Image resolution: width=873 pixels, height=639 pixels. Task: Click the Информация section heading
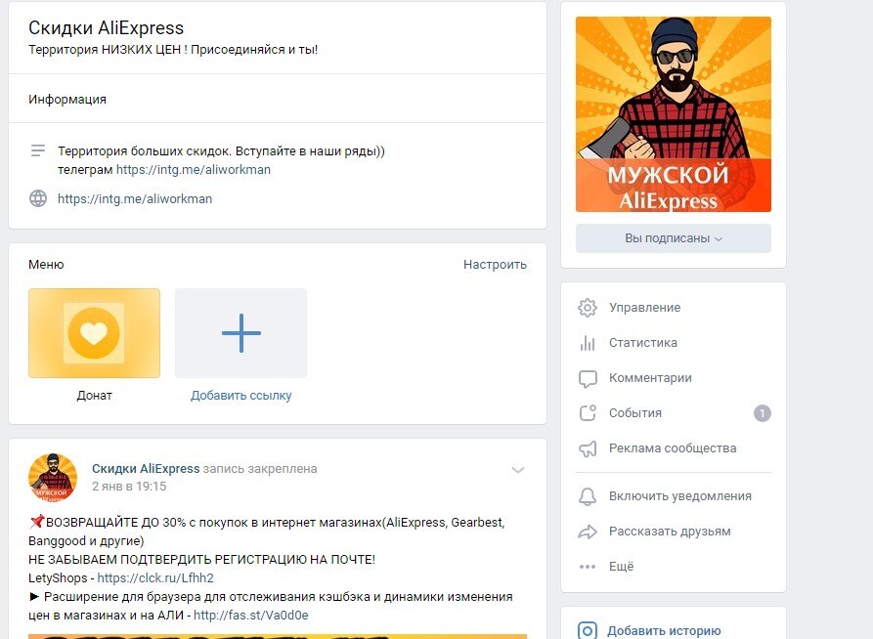(x=67, y=99)
